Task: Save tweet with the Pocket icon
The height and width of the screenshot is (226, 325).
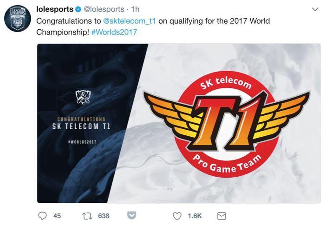Action: tap(131, 215)
